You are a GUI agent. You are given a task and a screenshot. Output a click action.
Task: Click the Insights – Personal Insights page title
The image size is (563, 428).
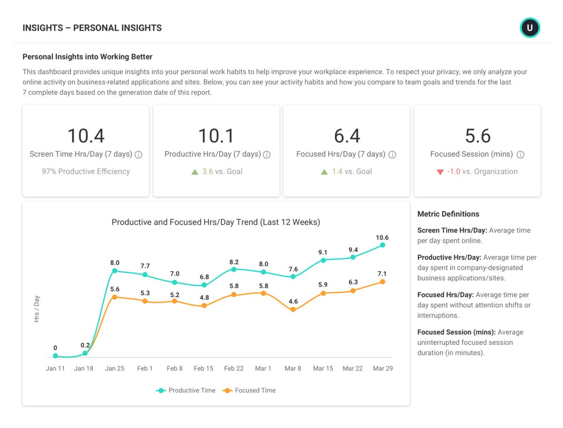click(x=92, y=28)
